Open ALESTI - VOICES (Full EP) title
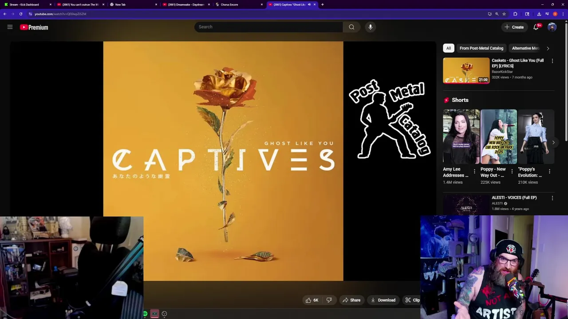Screen dimensions: 568x319 pyautogui.click(x=514, y=198)
